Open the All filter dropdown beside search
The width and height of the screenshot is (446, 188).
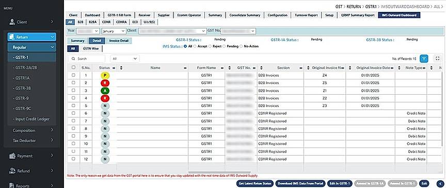click(x=125, y=59)
